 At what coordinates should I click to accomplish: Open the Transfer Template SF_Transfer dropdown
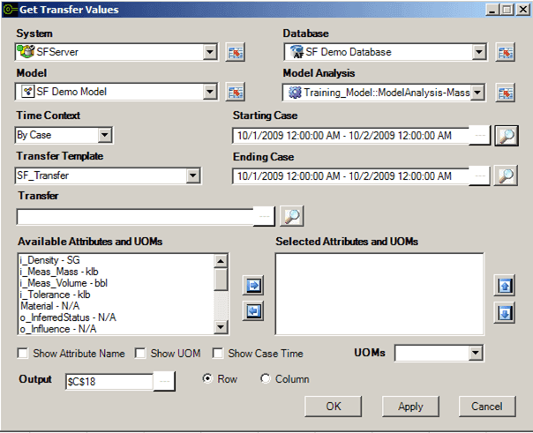(193, 175)
